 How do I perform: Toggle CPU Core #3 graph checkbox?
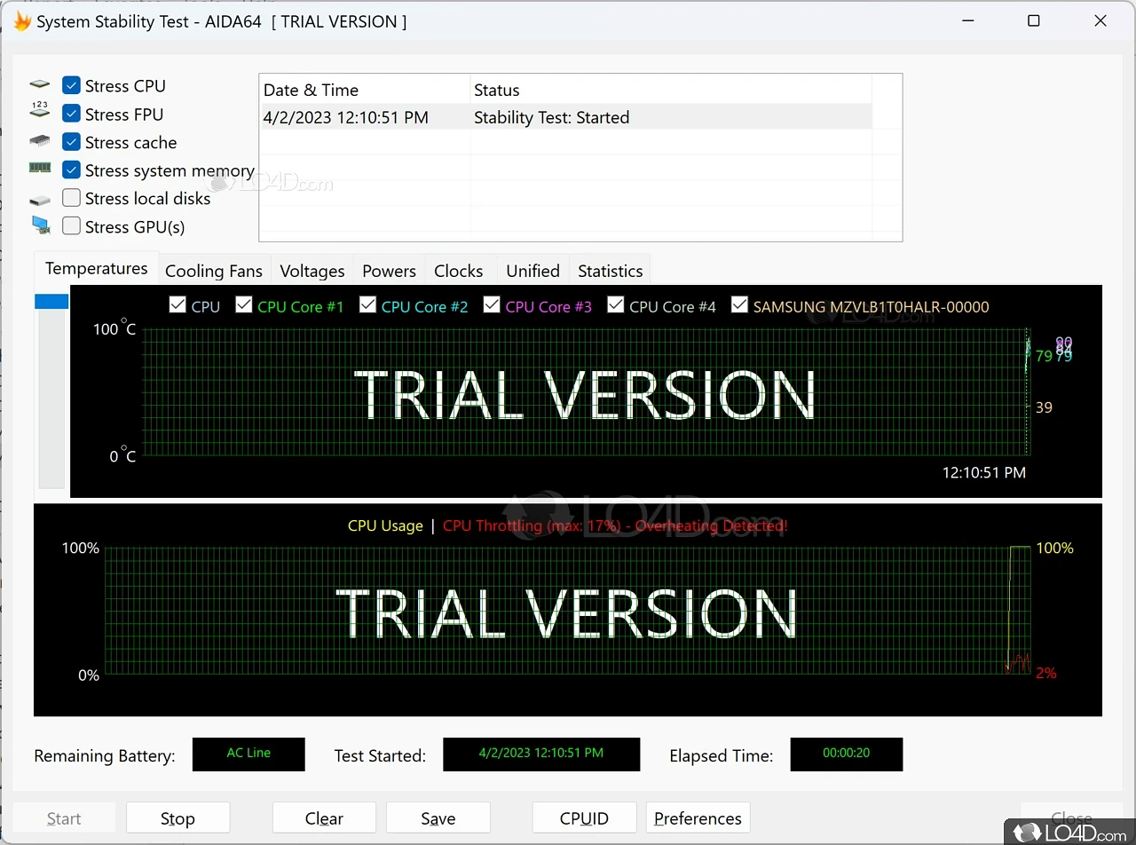coord(492,305)
